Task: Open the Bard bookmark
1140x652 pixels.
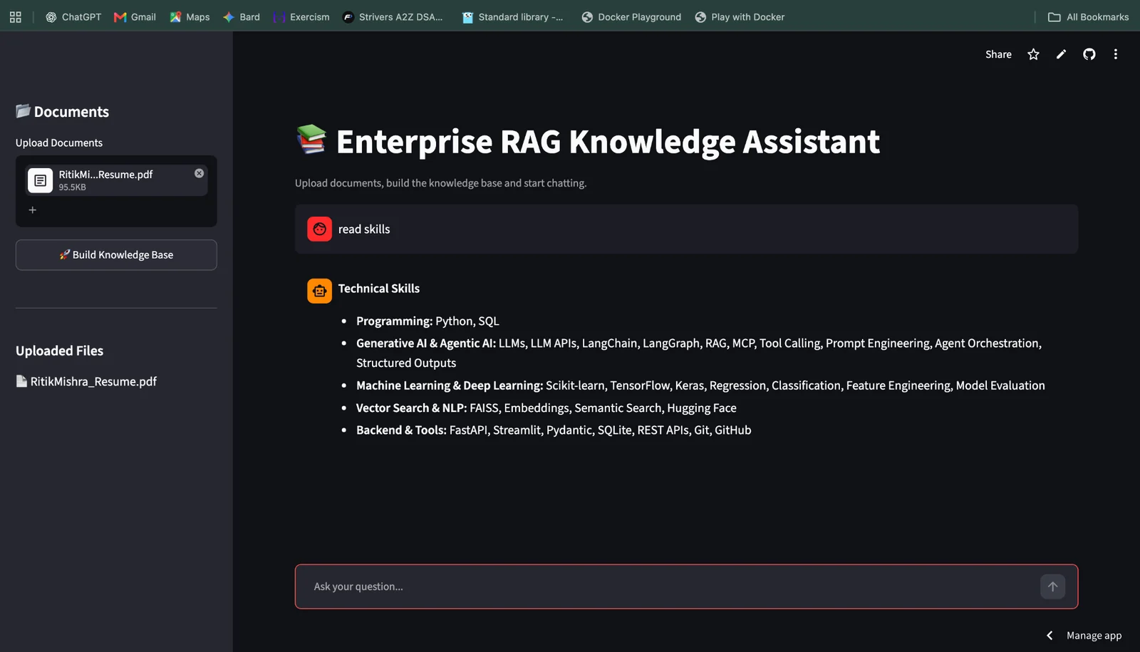Action: tap(242, 17)
